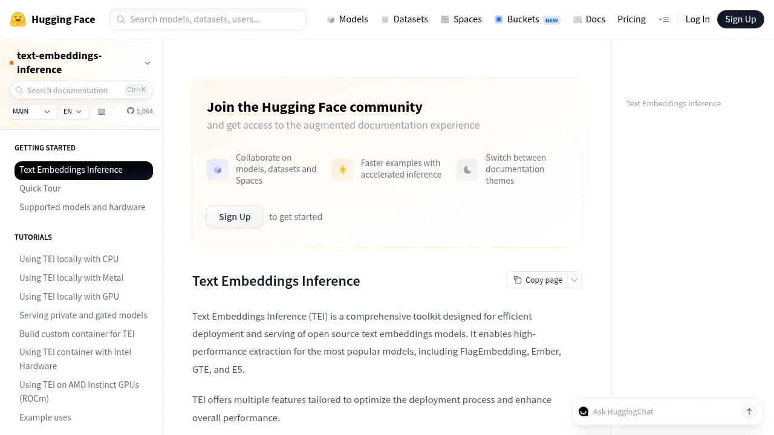Screen dimensions: 774x435
Task: Click the text-embeddings-inference library title
Action: (59, 63)
